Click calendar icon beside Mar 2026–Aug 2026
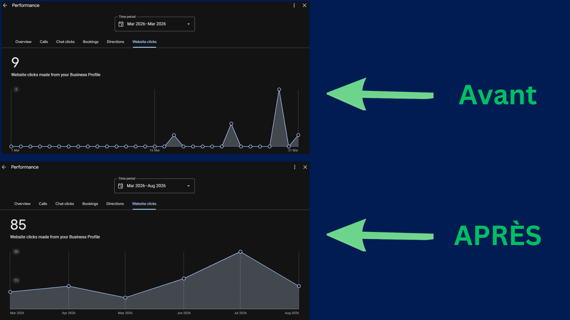 click(x=121, y=186)
